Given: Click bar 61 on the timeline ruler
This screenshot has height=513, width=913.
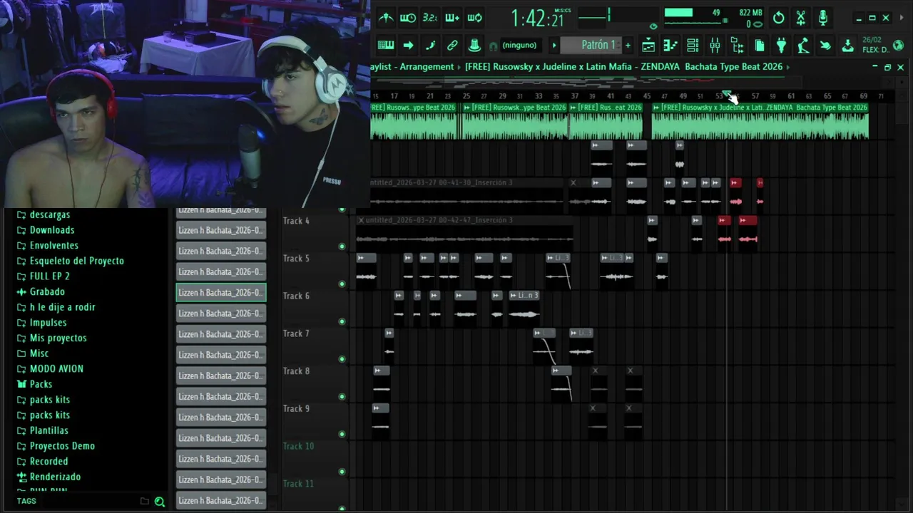Looking at the screenshot, I should click(x=791, y=96).
